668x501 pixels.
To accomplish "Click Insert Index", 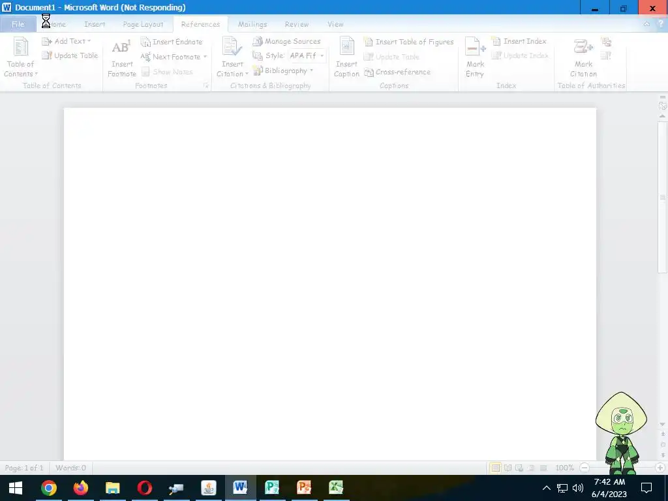I will [519, 41].
